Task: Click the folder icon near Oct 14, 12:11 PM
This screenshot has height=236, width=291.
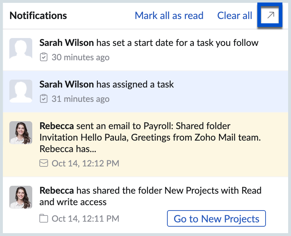Action: [x=44, y=218]
